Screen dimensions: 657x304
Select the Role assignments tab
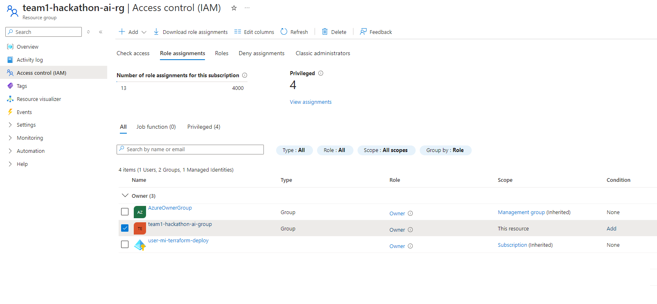(182, 53)
